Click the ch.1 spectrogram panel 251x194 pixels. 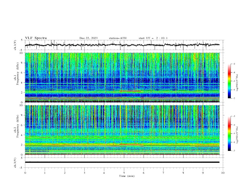coord(122,77)
